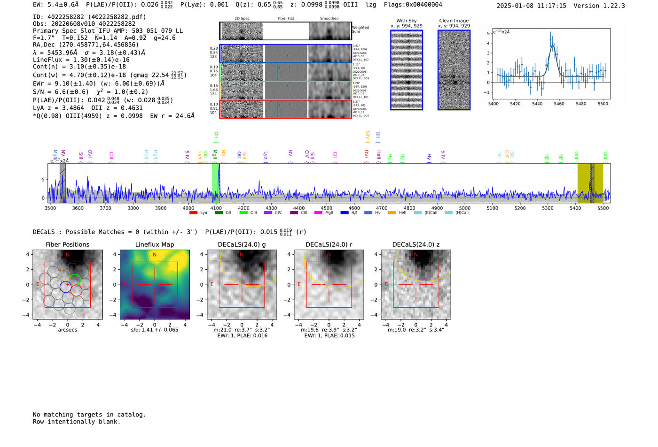Click "Version 1.22.3" in the header
This screenshot has width=658, height=447.
click(599, 6)
